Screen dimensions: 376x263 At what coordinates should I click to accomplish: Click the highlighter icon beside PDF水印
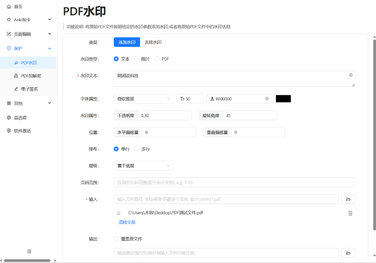click(x=16, y=63)
